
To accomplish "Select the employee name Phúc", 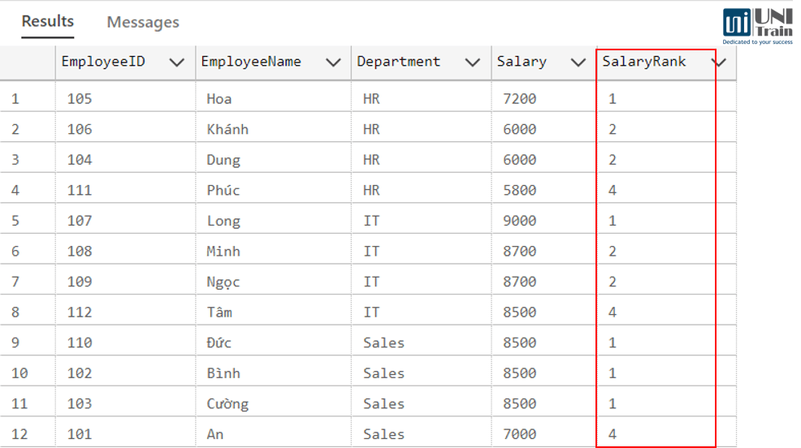I will pos(223,190).
